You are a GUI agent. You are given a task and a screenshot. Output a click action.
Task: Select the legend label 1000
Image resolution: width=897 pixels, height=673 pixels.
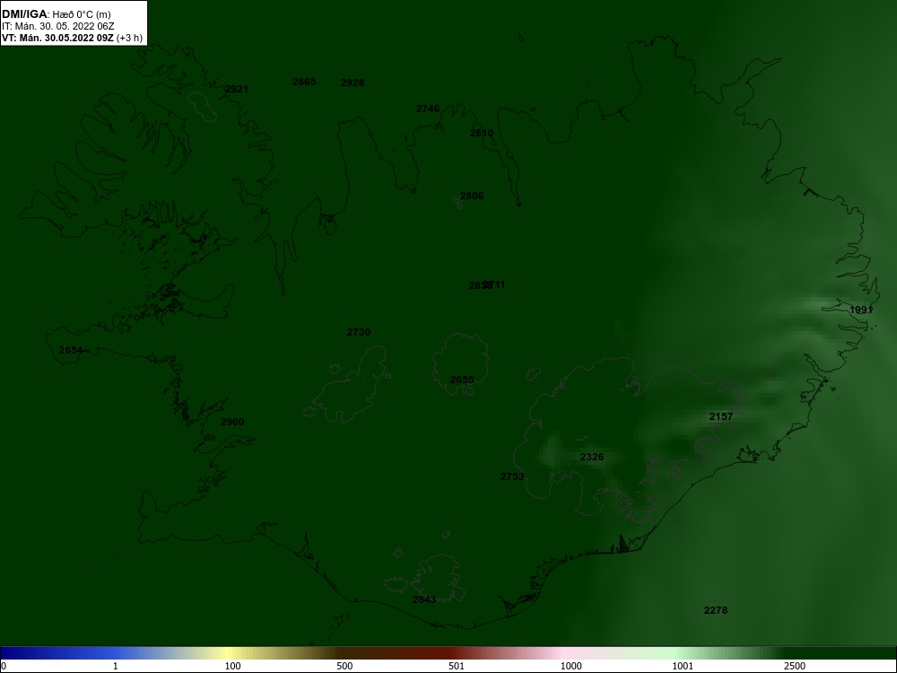point(570,667)
